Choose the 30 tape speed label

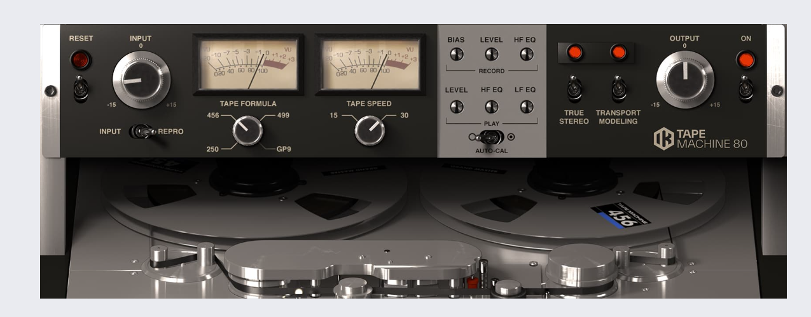(405, 115)
